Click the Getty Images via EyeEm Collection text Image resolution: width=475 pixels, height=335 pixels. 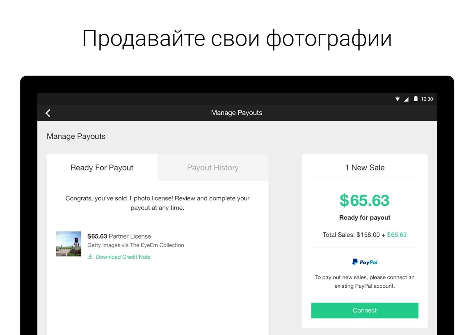(x=136, y=245)
